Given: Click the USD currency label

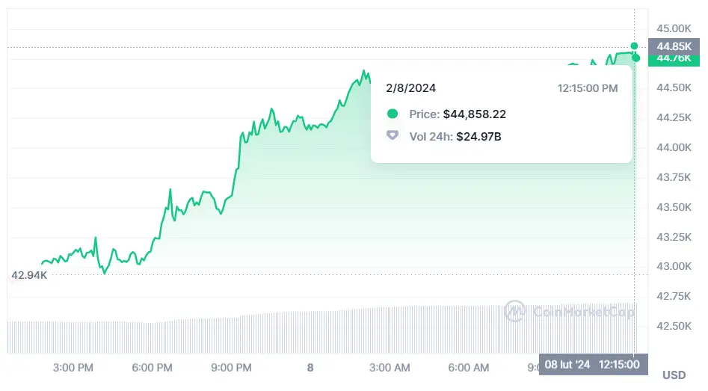Looking at the screenshot, I should point(674,375).
